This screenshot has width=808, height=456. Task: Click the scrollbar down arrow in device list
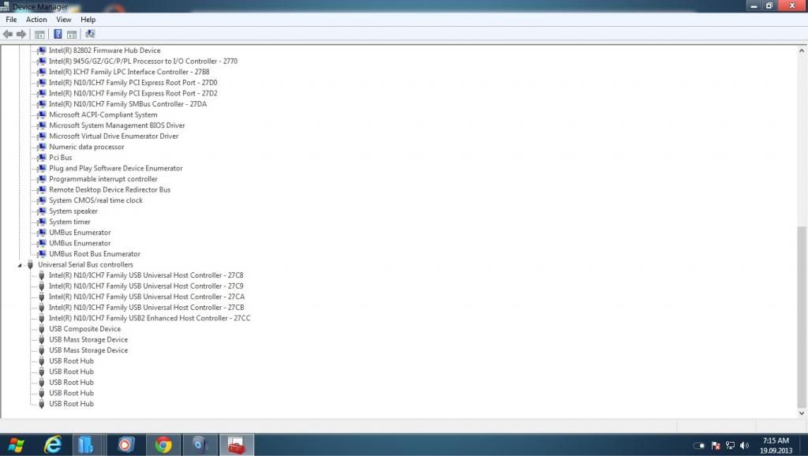pyautogui.click(x=802, y=413)
